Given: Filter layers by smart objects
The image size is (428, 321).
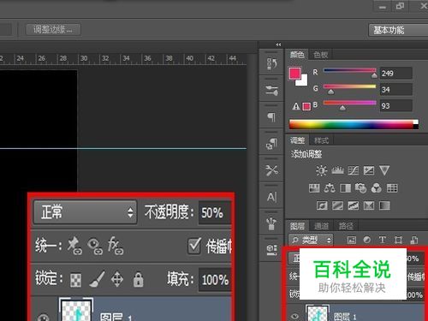Looking at the screenshot, I should [x=414, y=240].
